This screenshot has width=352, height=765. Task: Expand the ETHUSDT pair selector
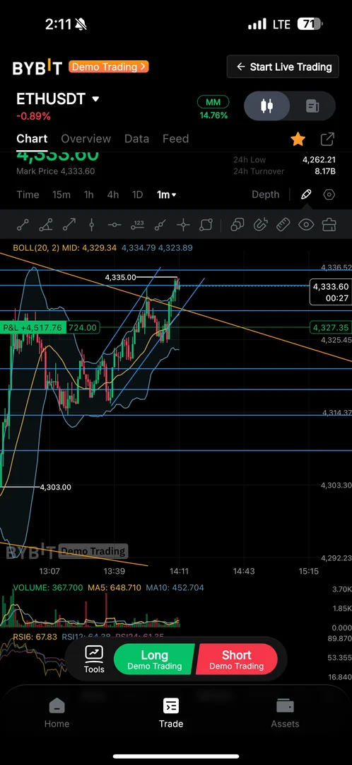(x=58, y=99)
